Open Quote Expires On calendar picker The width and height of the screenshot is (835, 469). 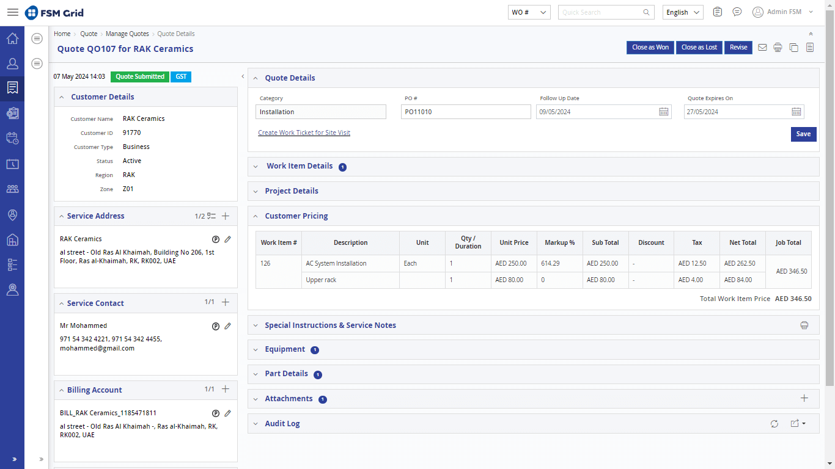click(x=796, y=112)
